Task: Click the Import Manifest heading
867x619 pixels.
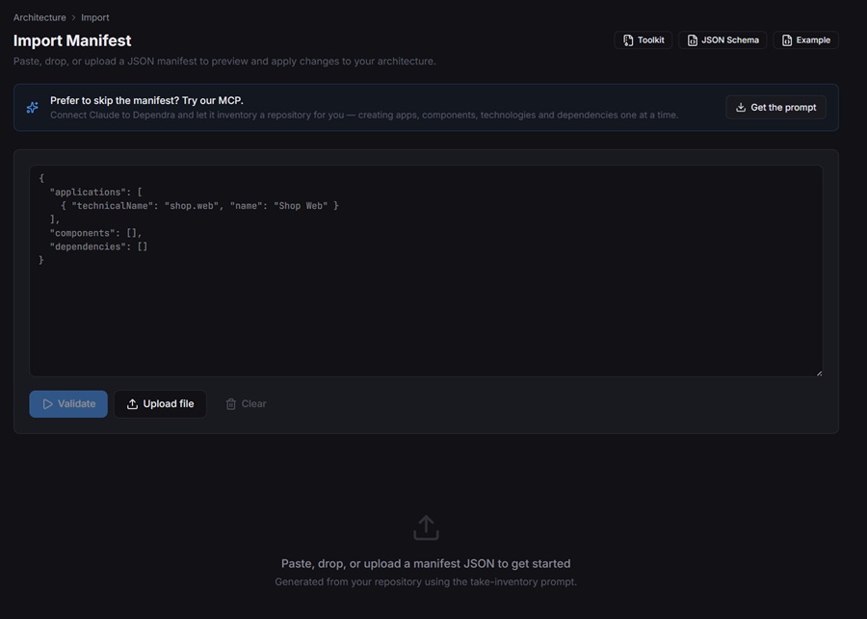Action: (x=72, y=40)
